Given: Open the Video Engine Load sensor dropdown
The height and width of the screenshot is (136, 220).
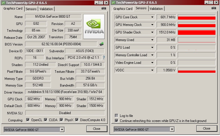Looking at the screenshot, I should tap(152, 63).
